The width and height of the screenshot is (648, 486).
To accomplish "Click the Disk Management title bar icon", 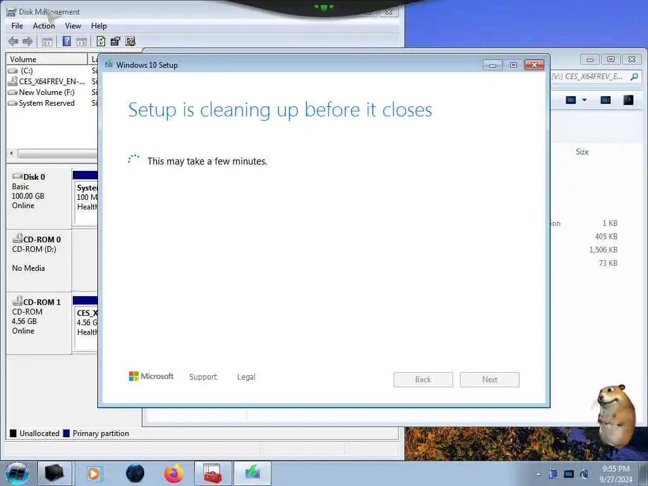I will click(x=11, y=11).
